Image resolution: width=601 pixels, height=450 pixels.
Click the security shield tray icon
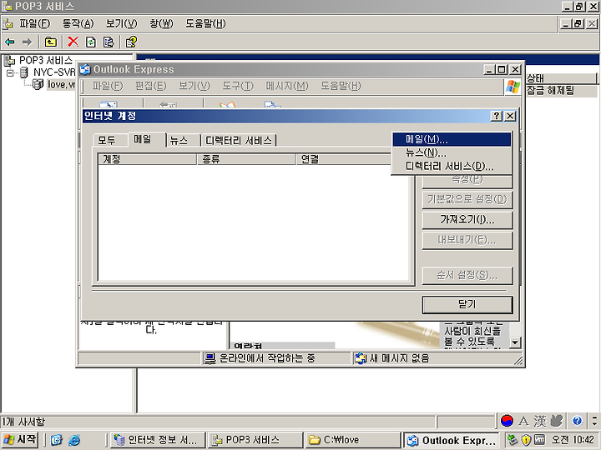[x=526, y=440]
